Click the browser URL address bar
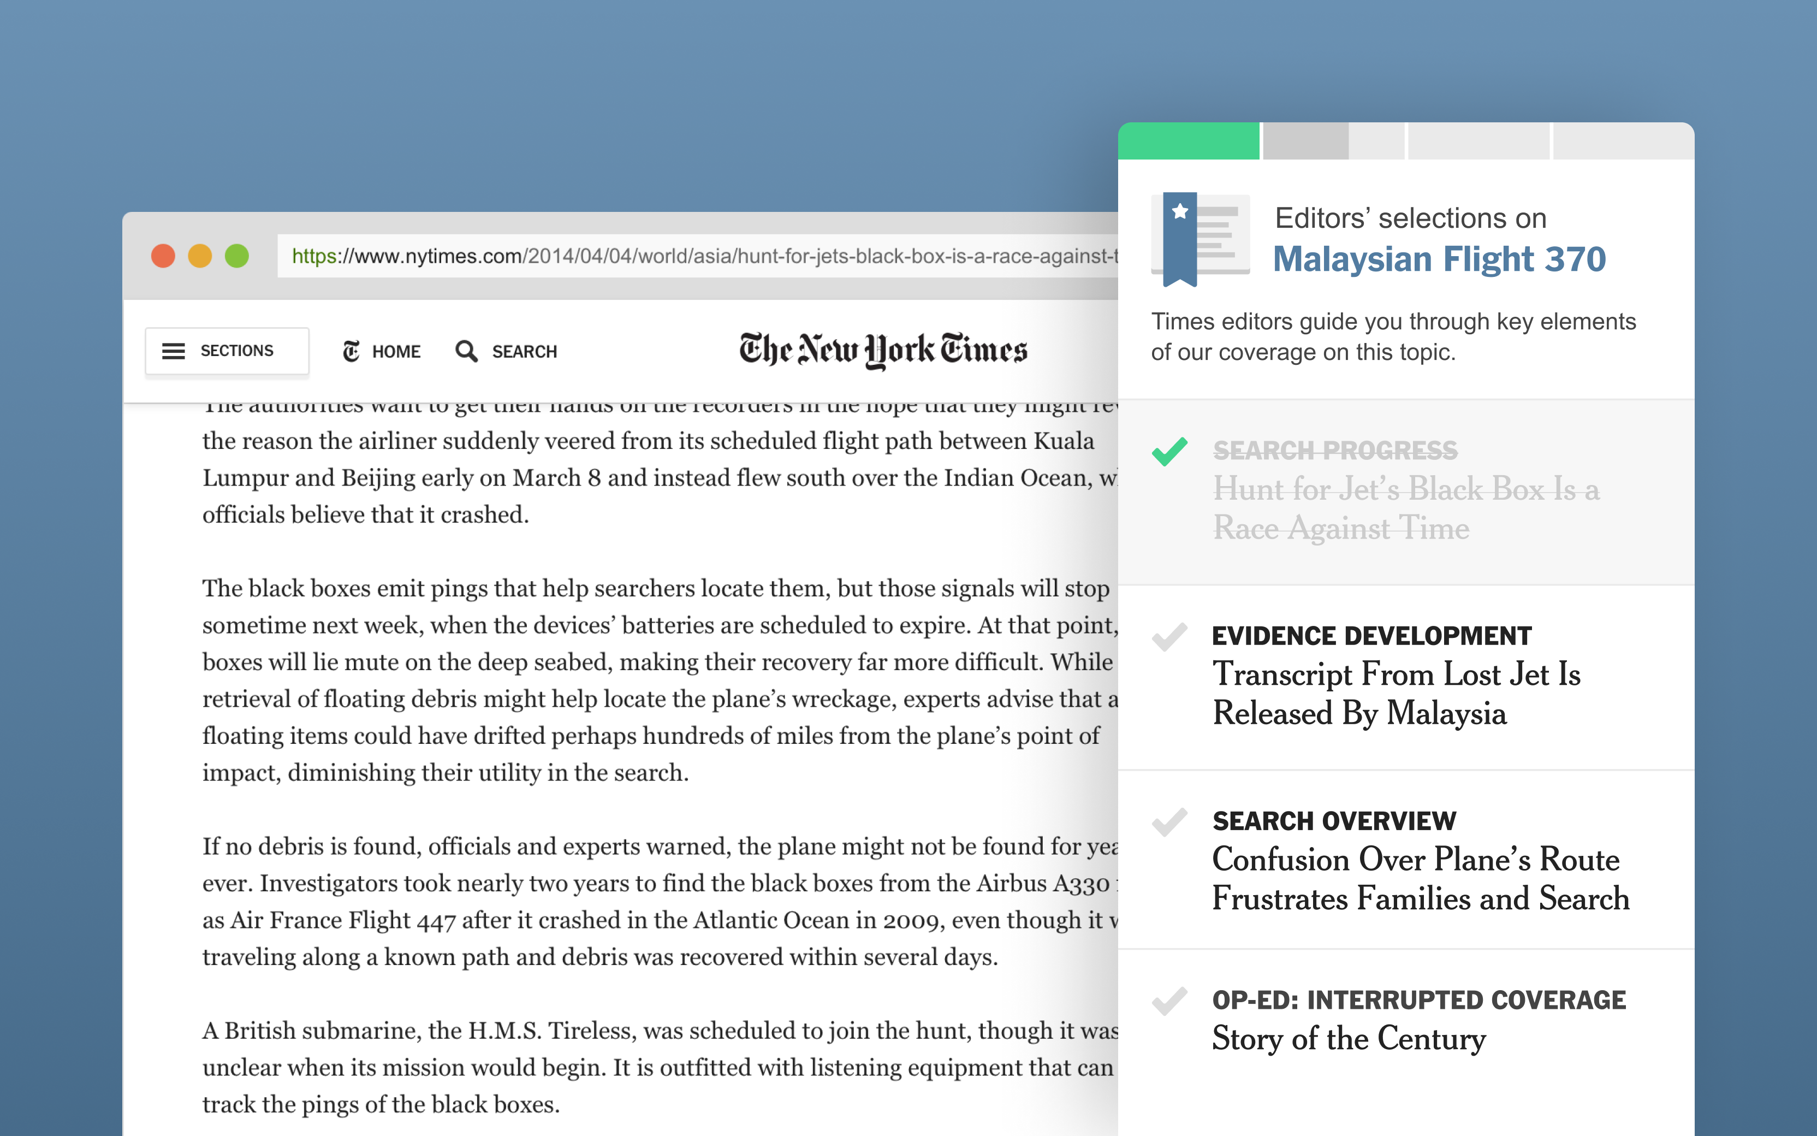The image size is (1817, 1136). tap(698, 256)
